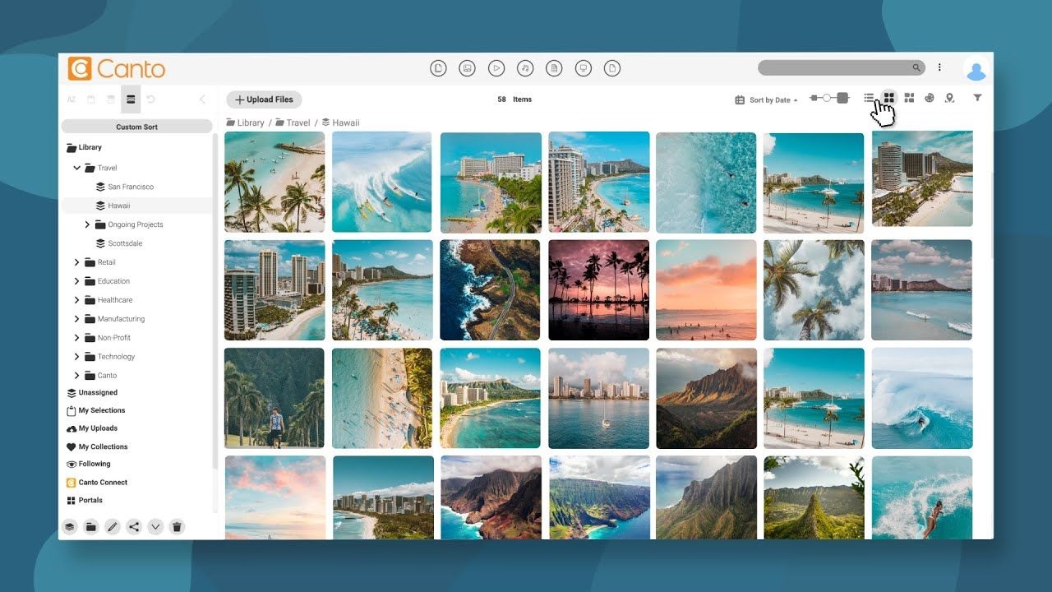
Task: Collapse the Travel folder
Action: [77, 168]
